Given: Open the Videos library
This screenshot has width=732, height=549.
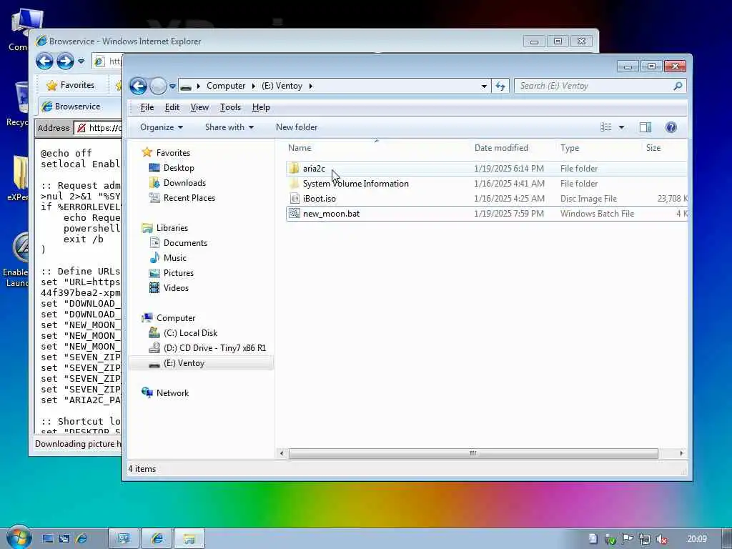Looking at the screenshot, I should 176,287.
